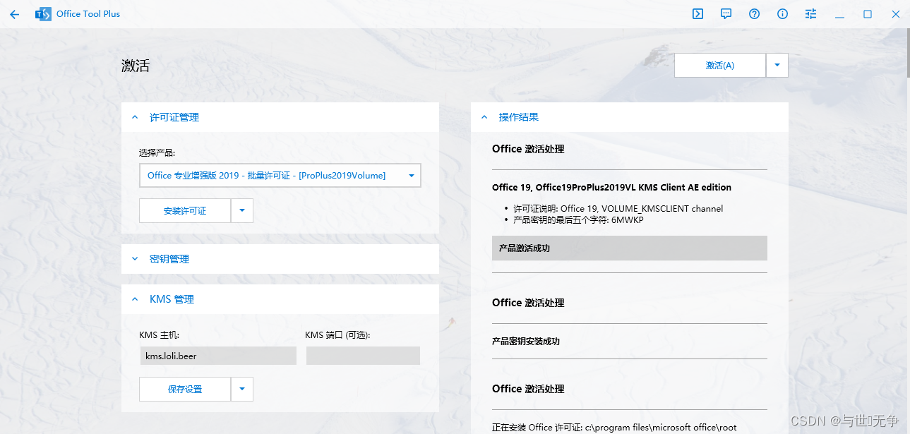Click the KMS 端口 input field

(363, 356)
